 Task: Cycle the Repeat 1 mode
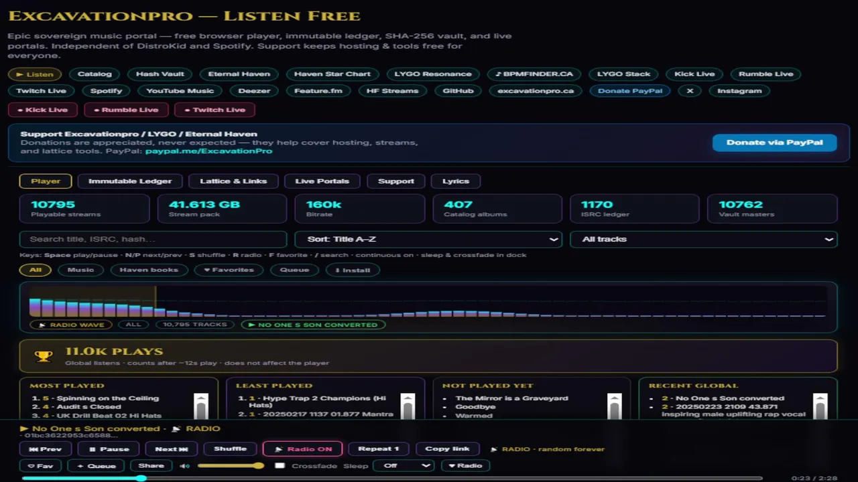coord(379,449)
